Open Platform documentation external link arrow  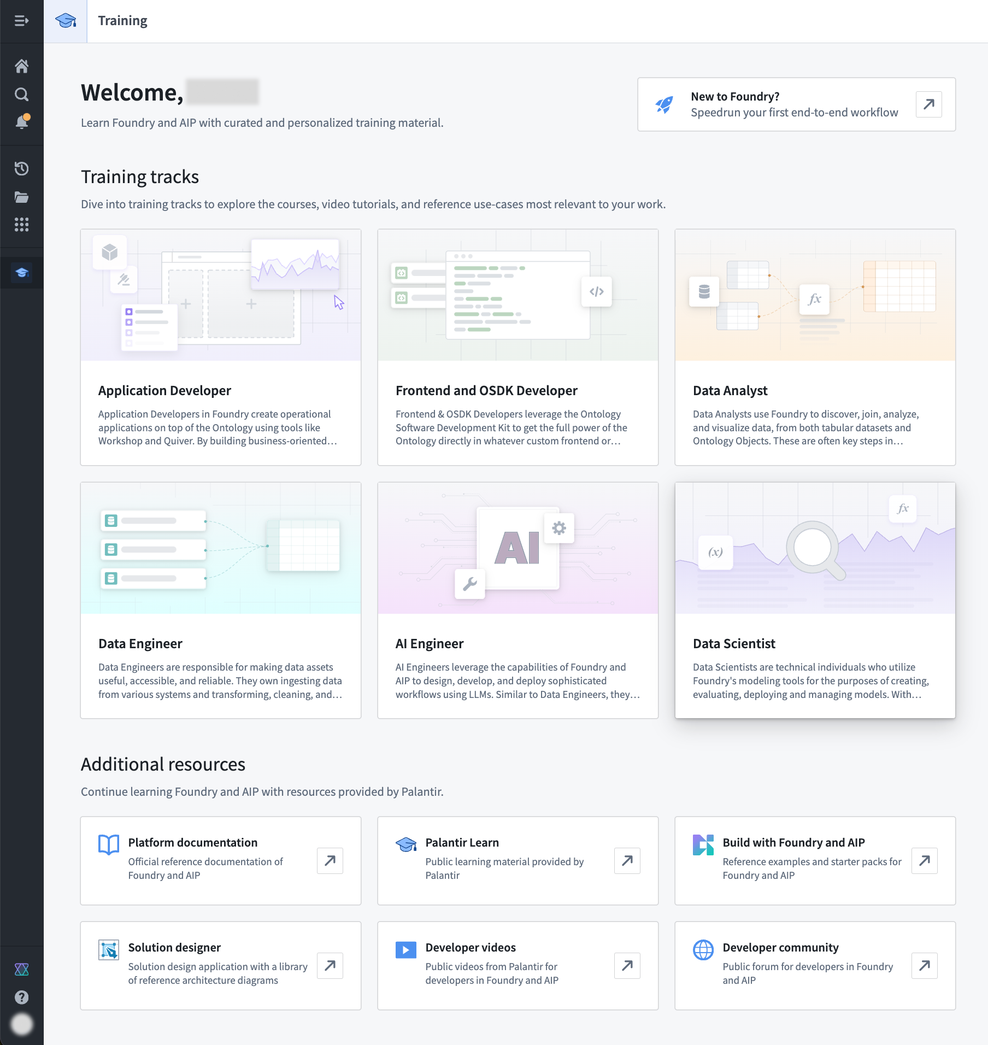click(330, 860)
